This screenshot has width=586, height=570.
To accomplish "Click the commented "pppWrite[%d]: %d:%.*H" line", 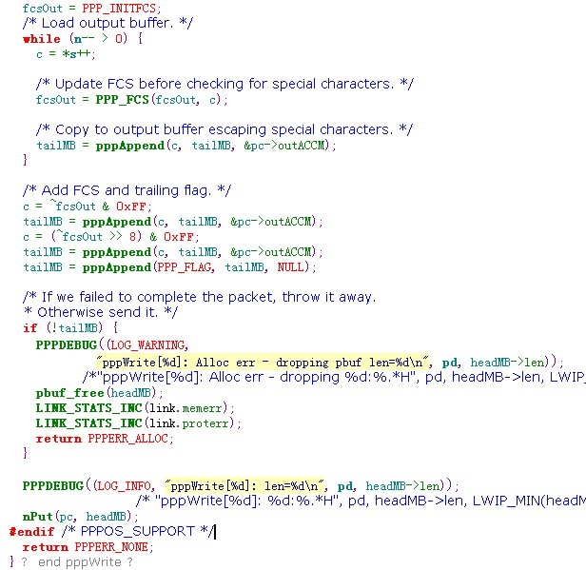I will [x=361, y=501].
